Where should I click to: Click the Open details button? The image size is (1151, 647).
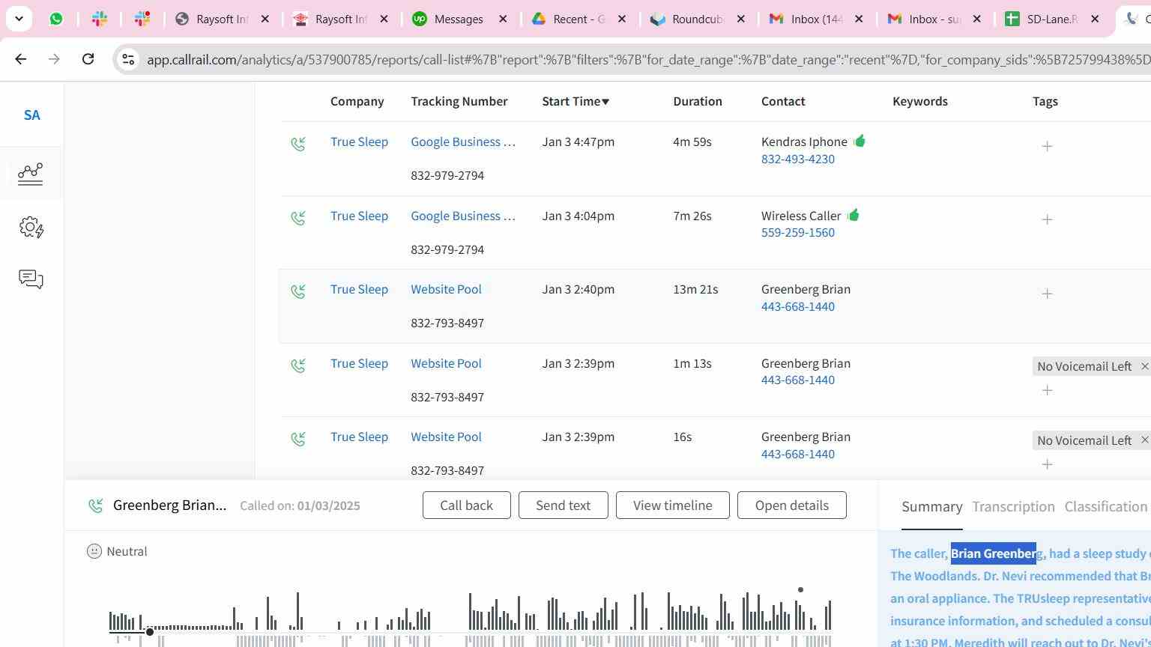[791, 505]
